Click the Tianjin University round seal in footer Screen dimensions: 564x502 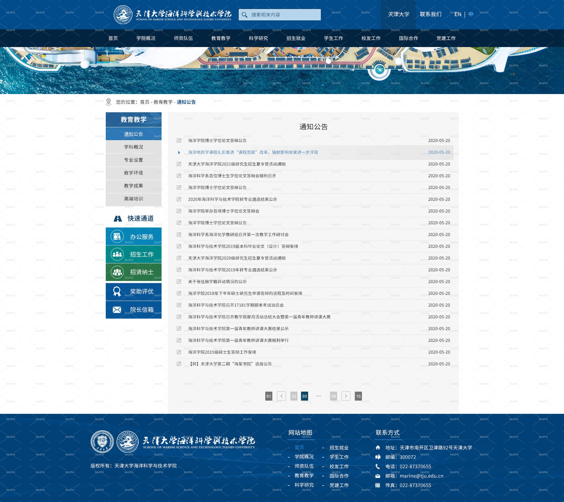tap(102, 441)
